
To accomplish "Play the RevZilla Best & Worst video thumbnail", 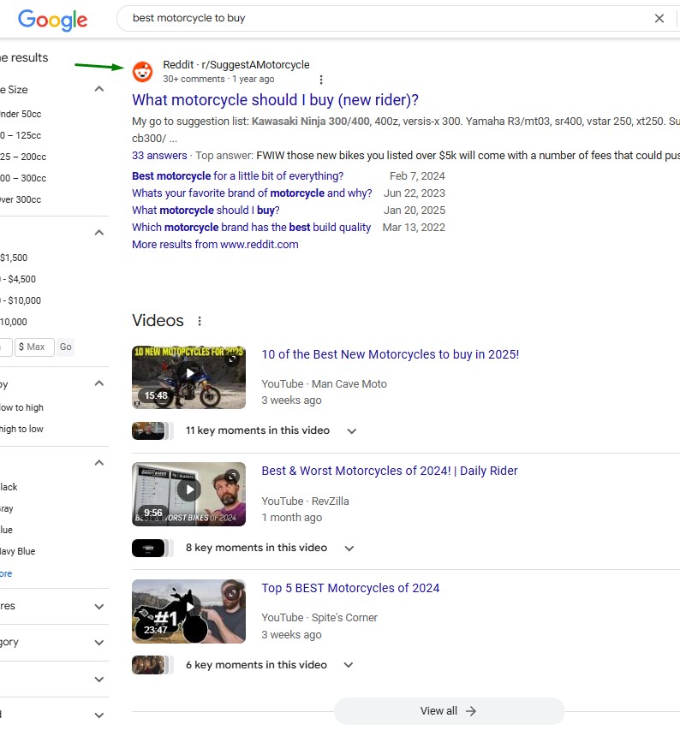I will (188, 494).
